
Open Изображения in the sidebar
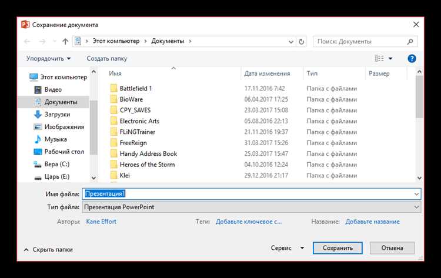click(59, 127)
